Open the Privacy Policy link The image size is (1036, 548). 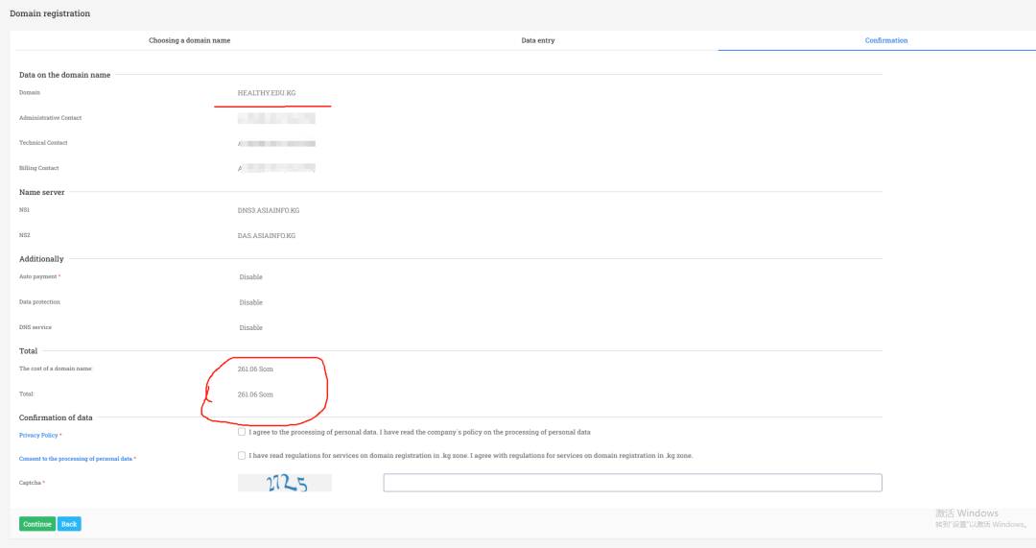[38, 435]
